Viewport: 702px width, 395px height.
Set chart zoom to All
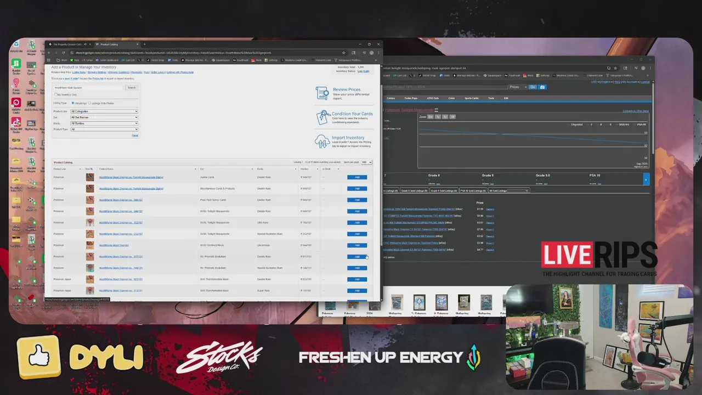(x=452, y=117)
